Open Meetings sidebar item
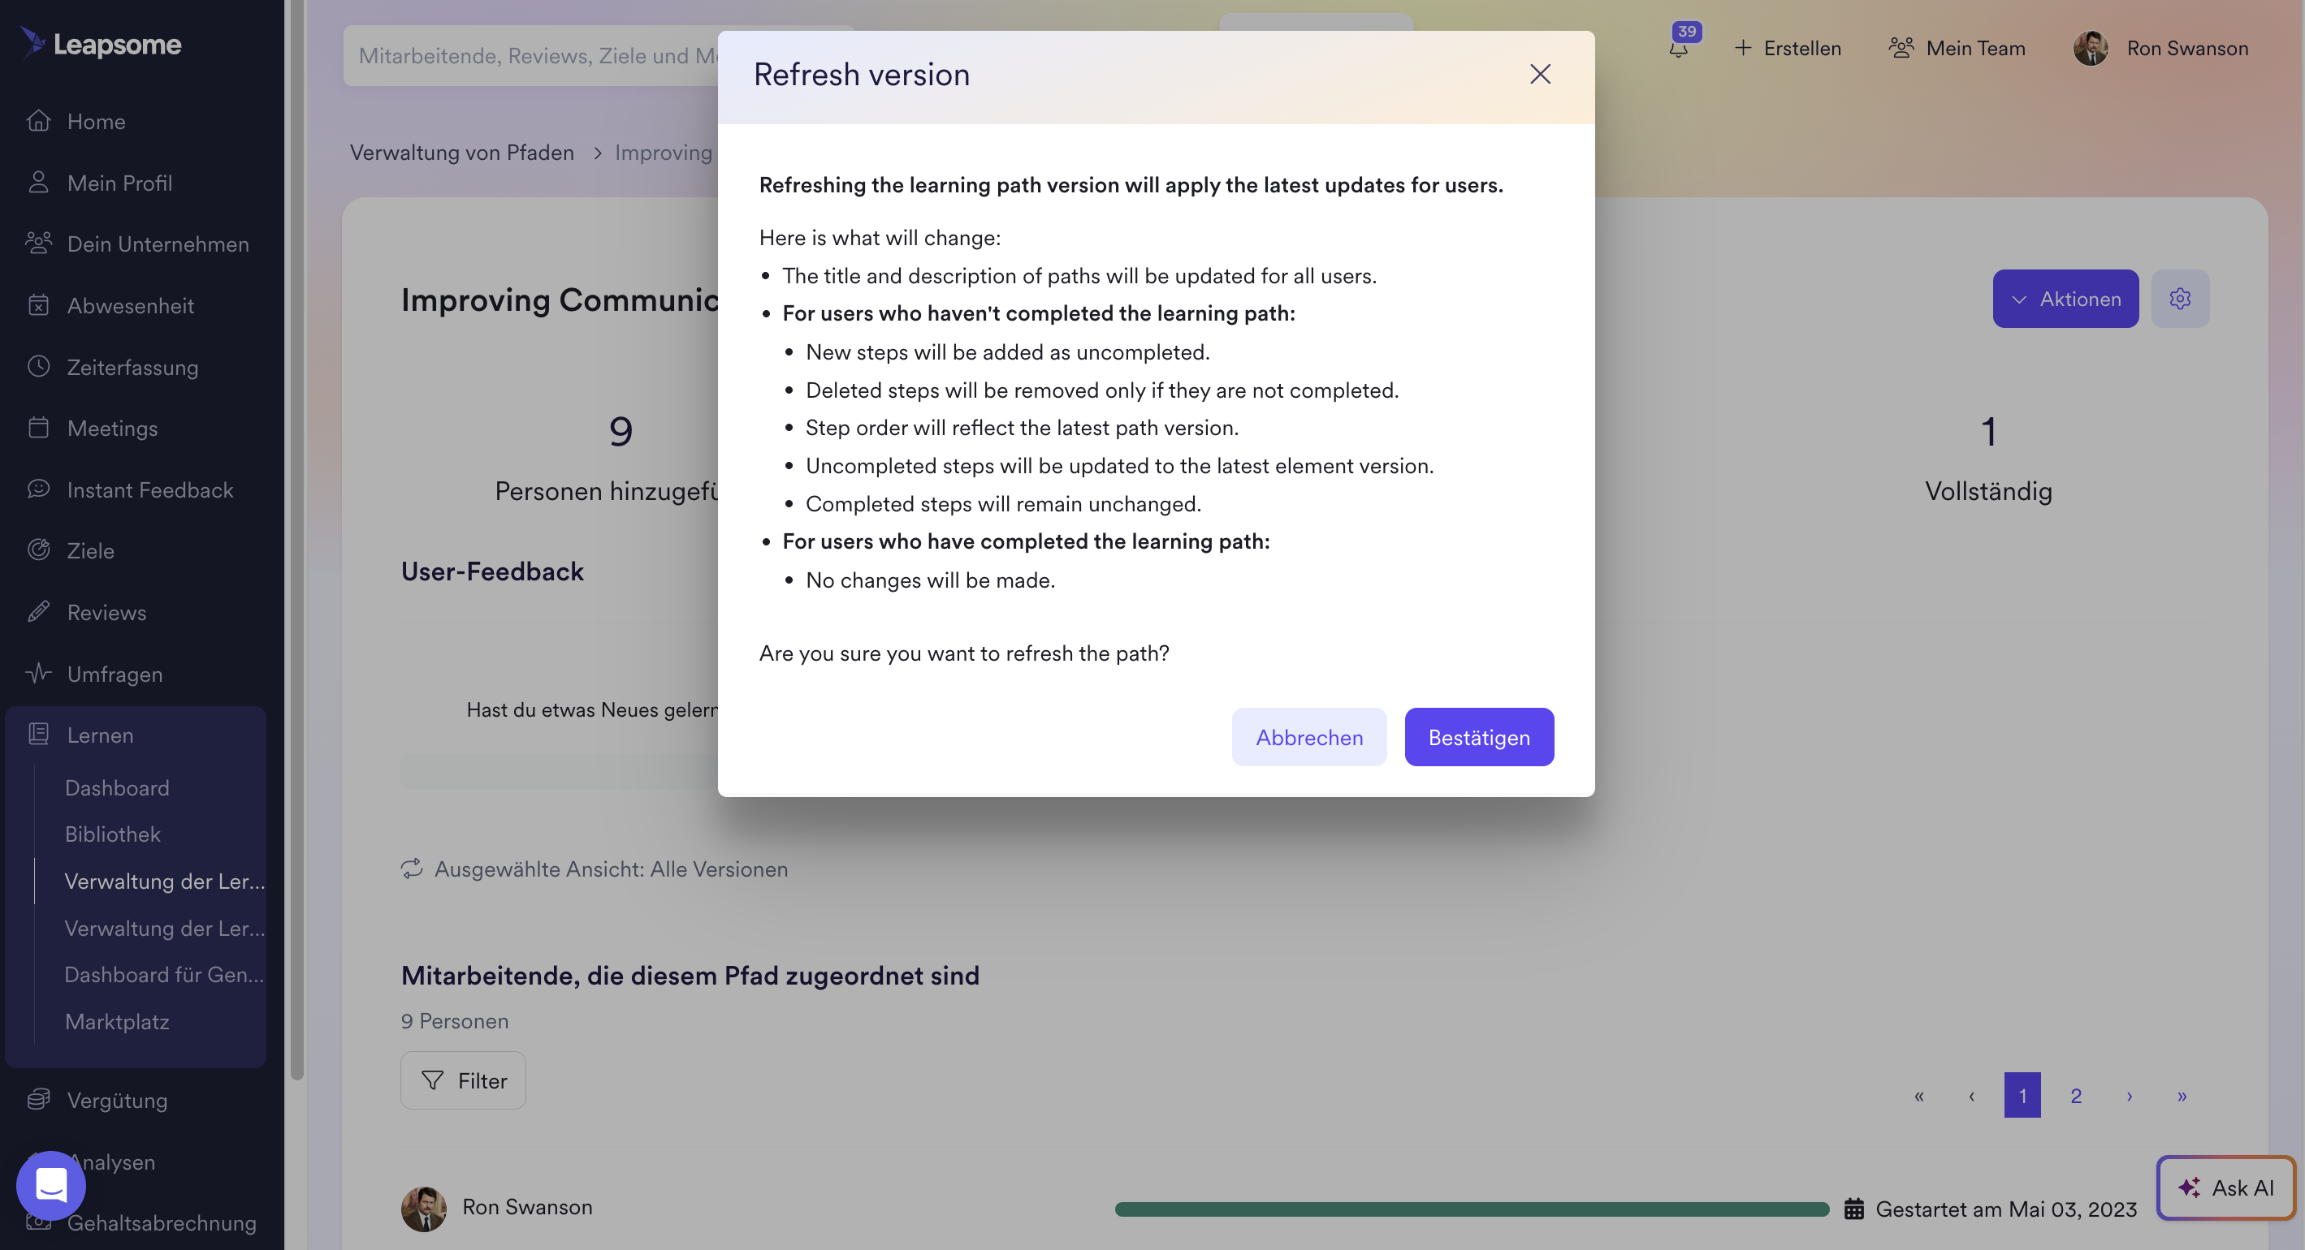 tap(112, 429)
